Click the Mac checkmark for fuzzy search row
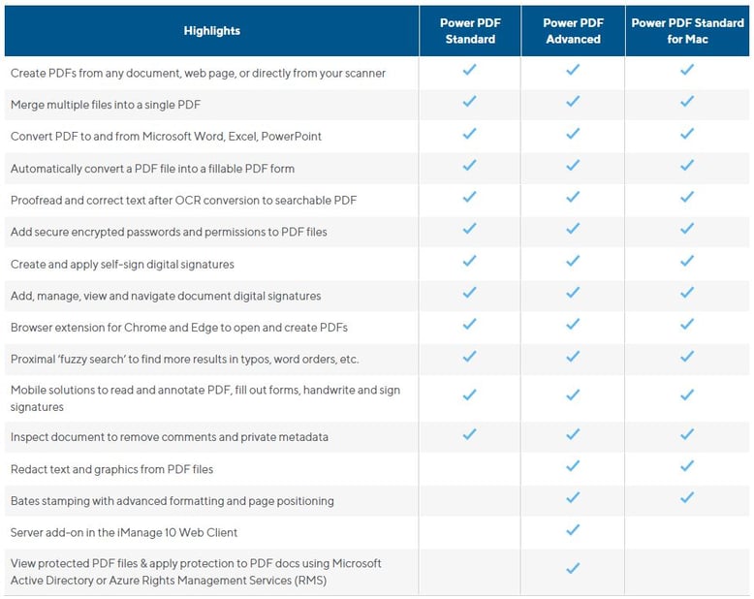This screenshot has width=754, height=599. (x=687, y=357)
